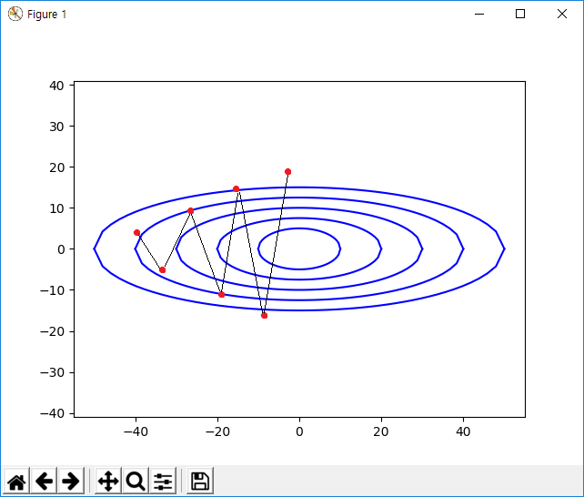The image size is (584, 497).
Task: Go back to previous view
Action: point(44,482)
